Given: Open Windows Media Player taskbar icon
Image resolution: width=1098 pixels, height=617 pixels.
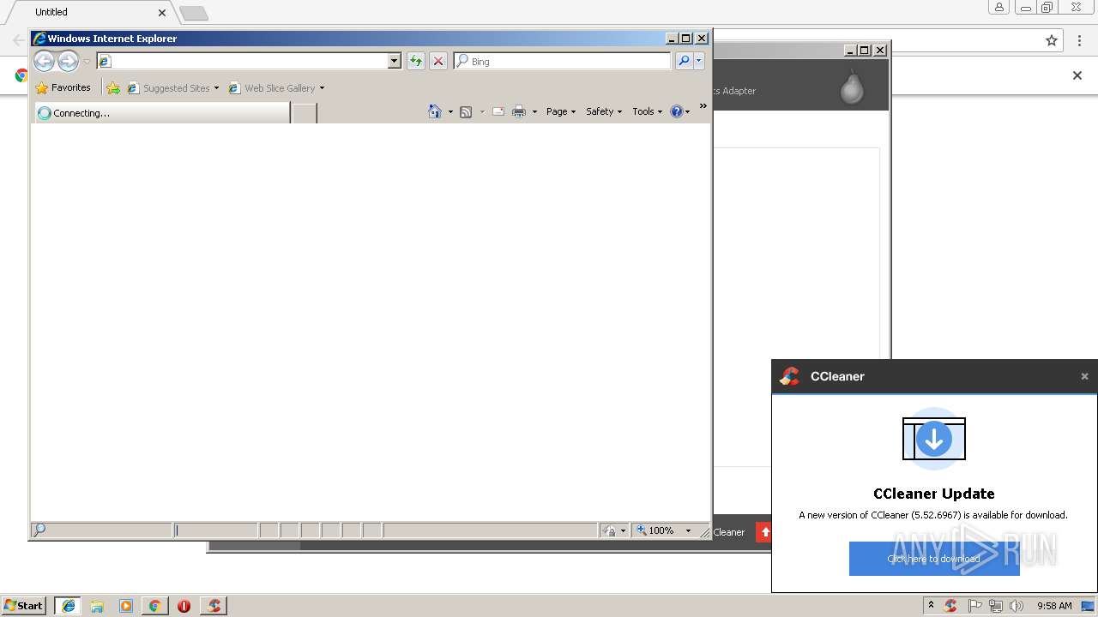Looking at the screenshot, I should [x=126, y=606].
